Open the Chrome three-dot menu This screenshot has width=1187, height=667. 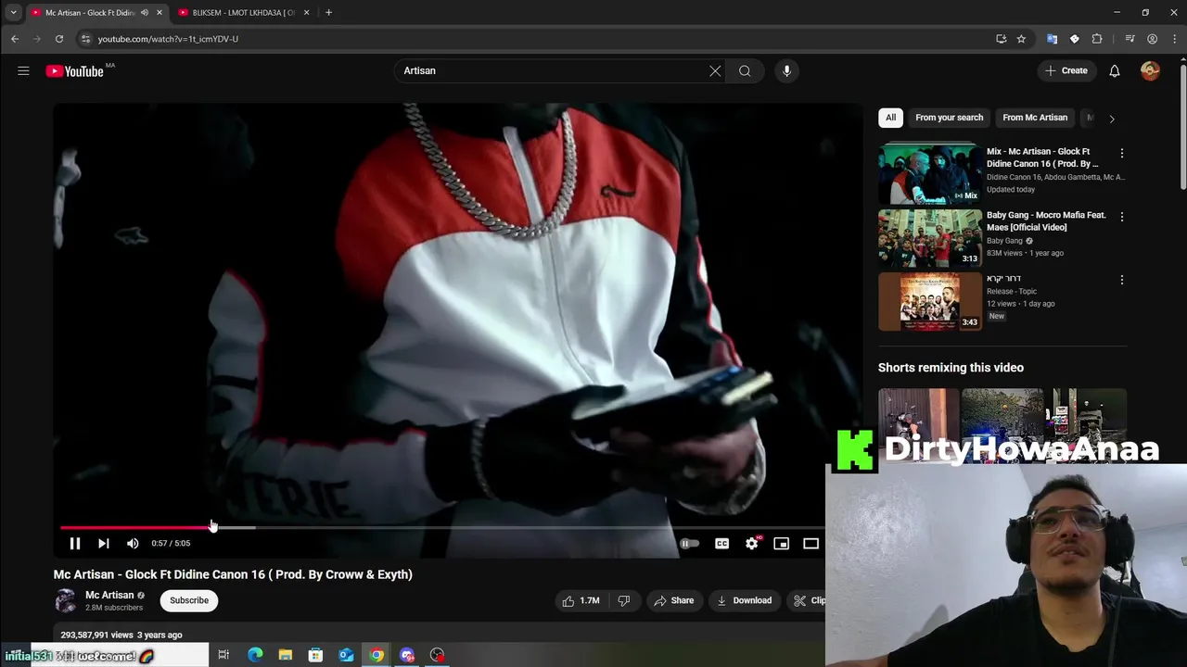tap(1175, 39)
